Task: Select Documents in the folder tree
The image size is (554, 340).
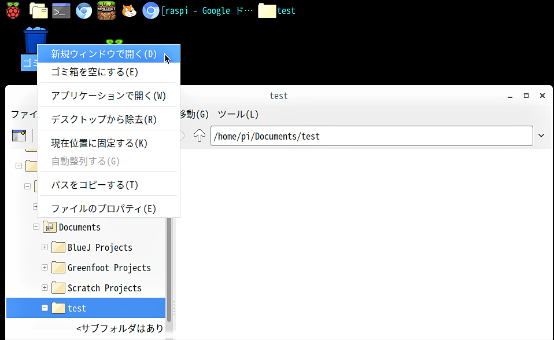Action: pos(79,227)
